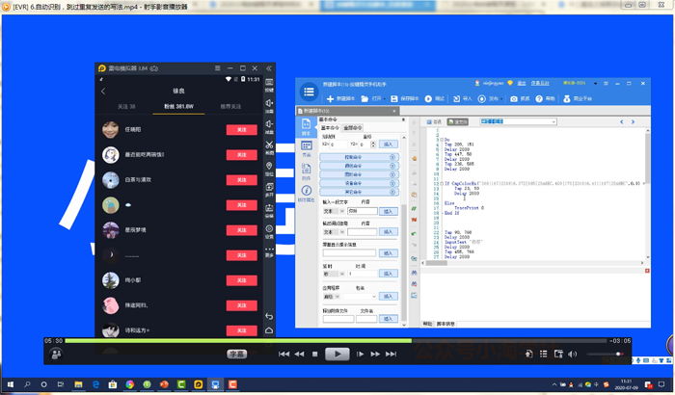This screenshot has height=395, width=675.
Task: Open the keyboard mapping tool in emulator sidebar
Action: 269,82
